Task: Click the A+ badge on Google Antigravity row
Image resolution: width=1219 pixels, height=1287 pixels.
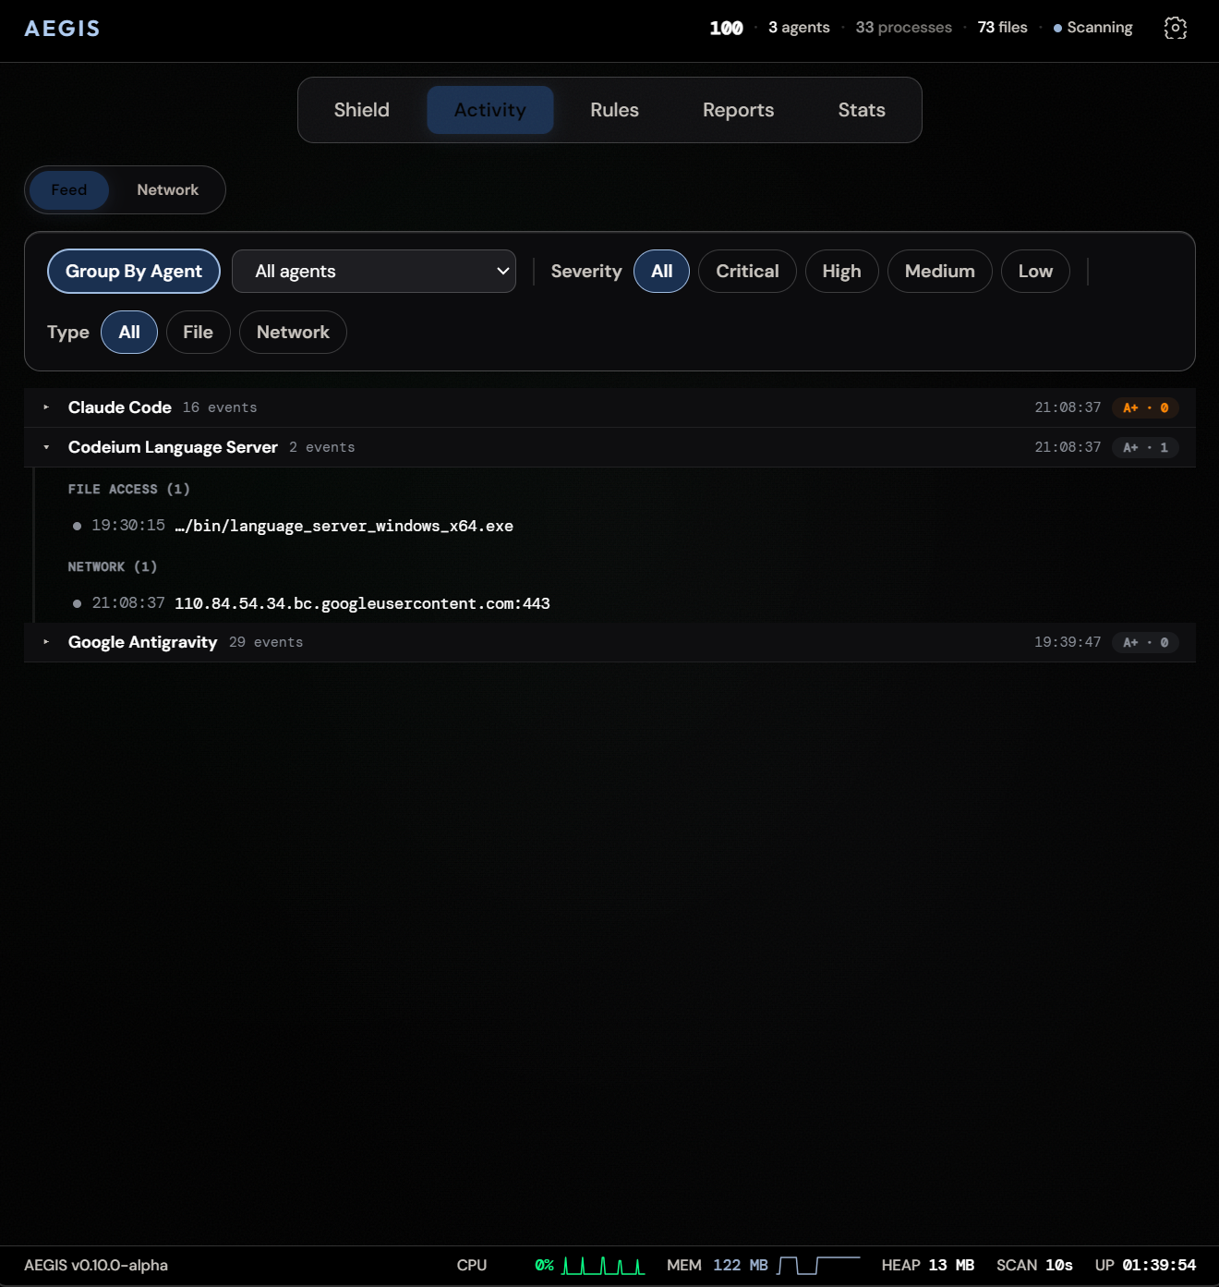Action: [x=1145, y=642]
